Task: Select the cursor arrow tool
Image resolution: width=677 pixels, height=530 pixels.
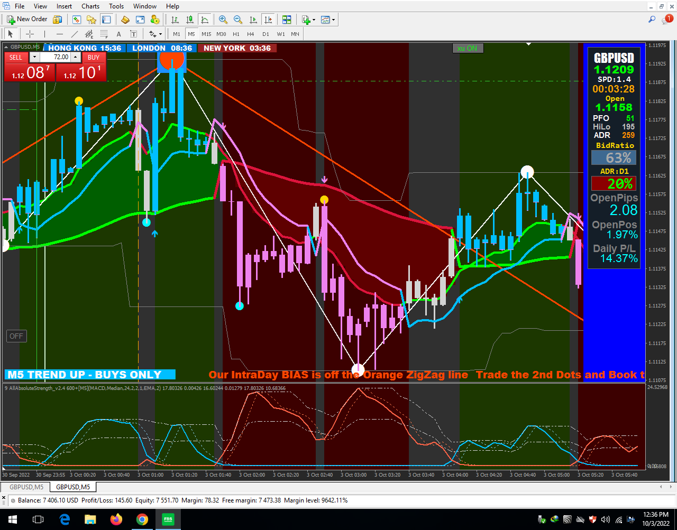Action: 11,34
